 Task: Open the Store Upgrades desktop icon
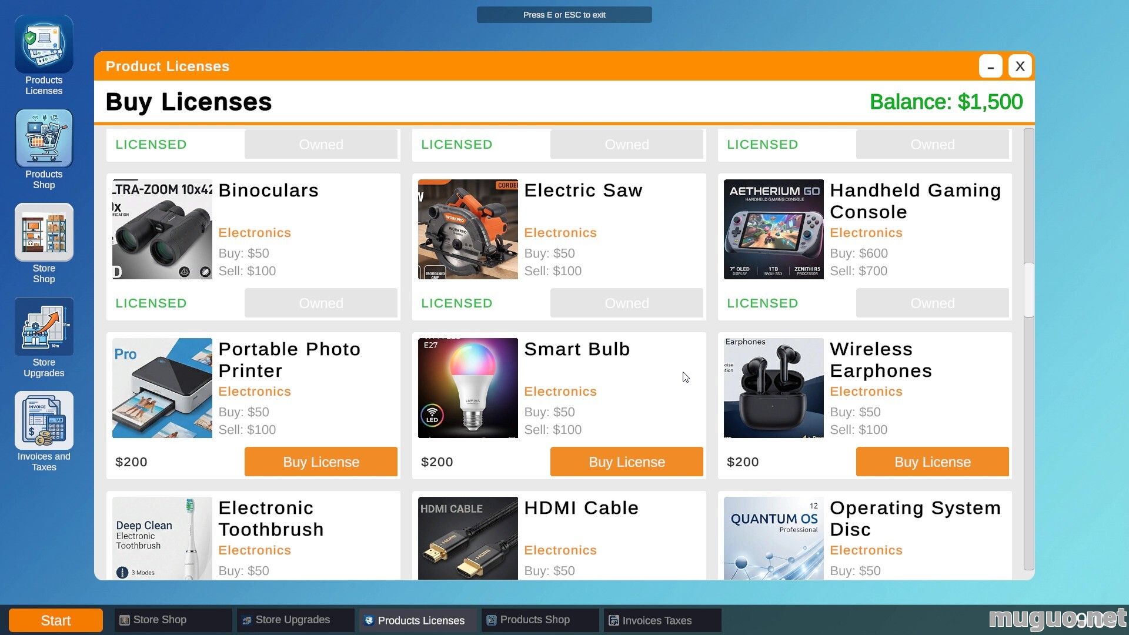coord(44,338)
